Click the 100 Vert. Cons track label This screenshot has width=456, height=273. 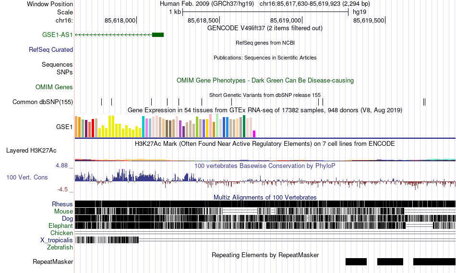(x=27, y=178)
